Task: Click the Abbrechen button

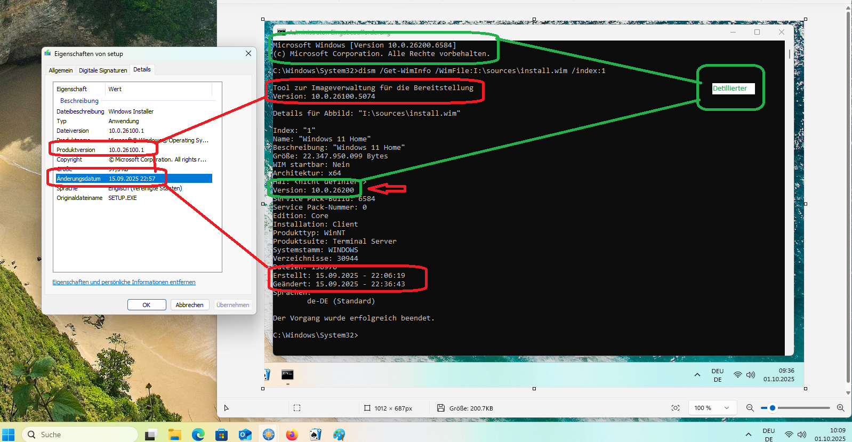Action: 189,305
